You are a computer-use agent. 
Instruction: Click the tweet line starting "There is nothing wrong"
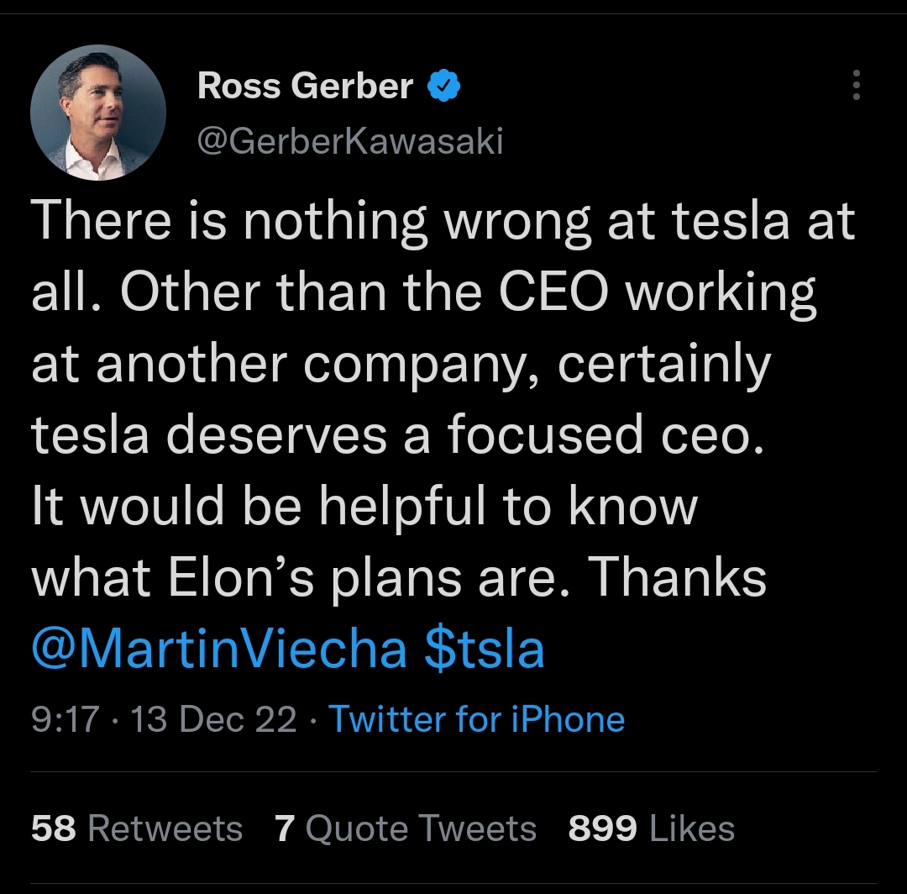[443, 223]
